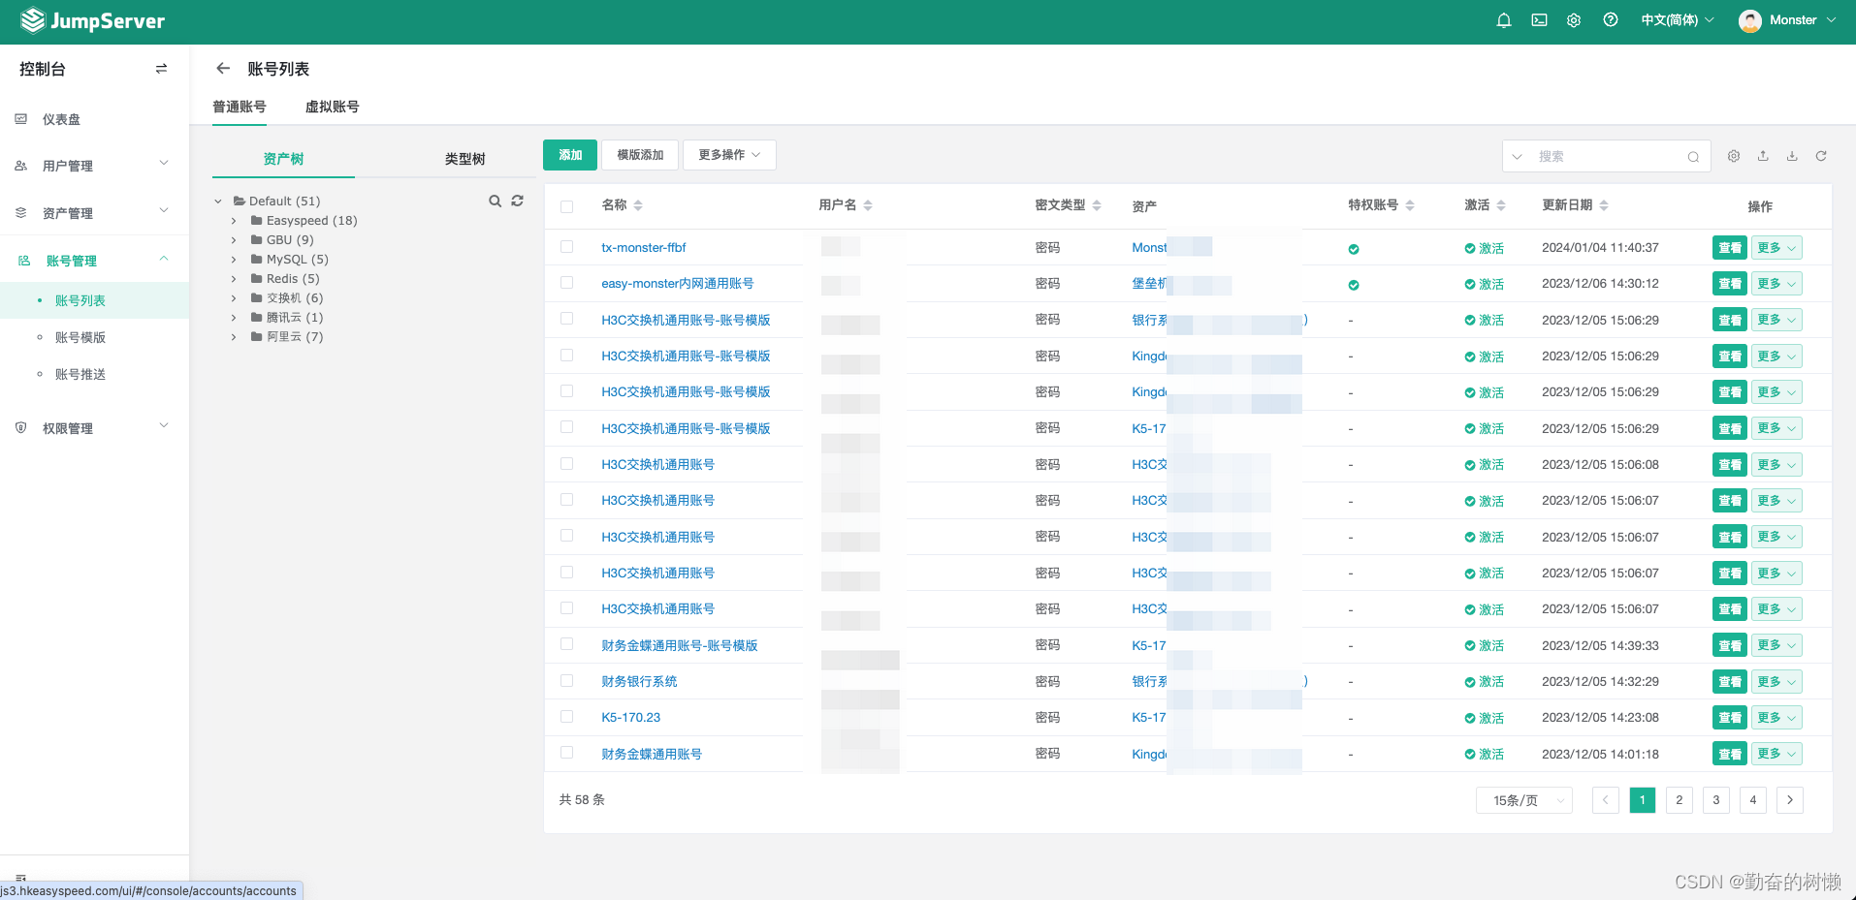Viewport: 1856px width, 900px height.
Task: Click 查看 for tx-monster-ffbf
Action: (1730, 248)
